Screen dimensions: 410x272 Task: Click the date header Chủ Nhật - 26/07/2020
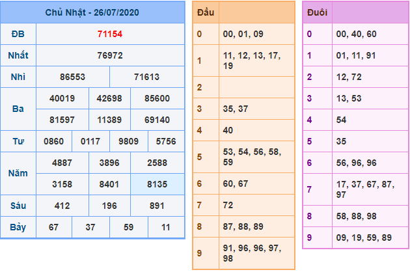click(x=92, y=12)
